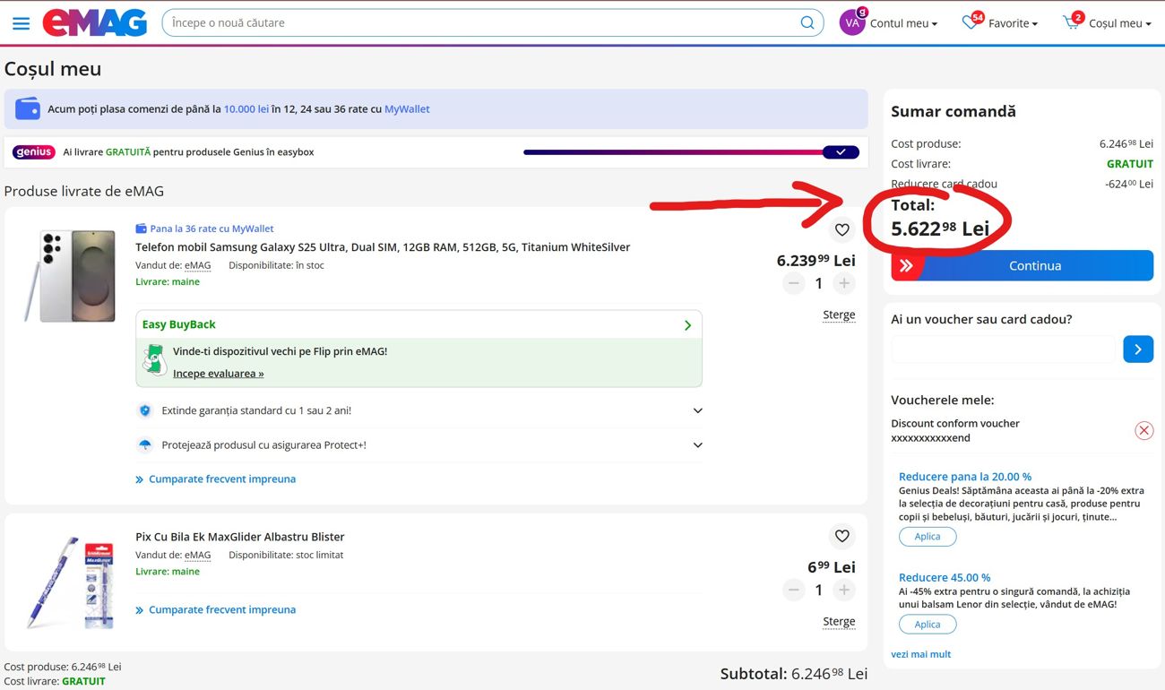Click the shopping cart icon in header

pyautogui.click(x=1073, y=22)
